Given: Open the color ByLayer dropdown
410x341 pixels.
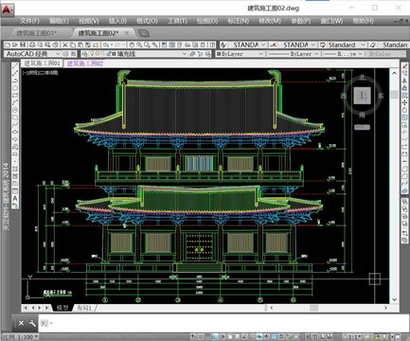Looking at the screenshot, I should [261, 54].
